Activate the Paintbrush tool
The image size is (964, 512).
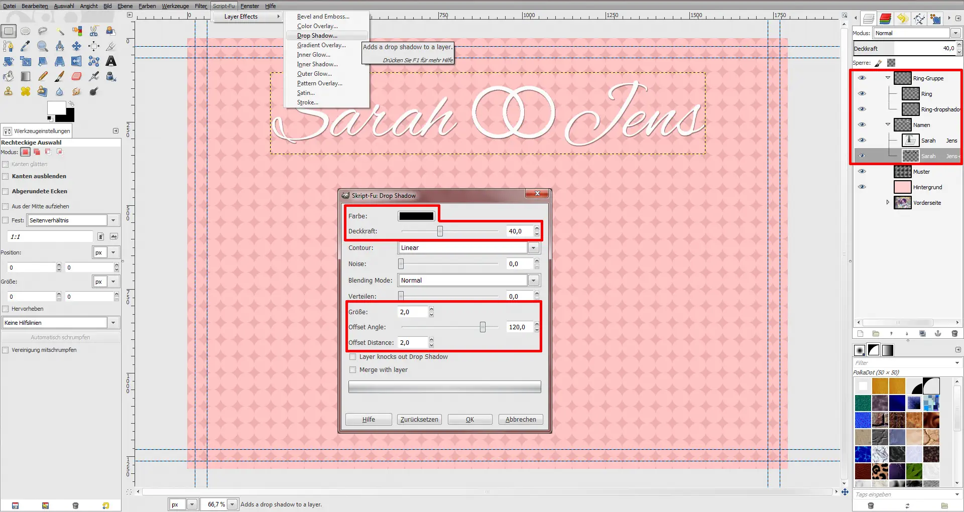pyautogui.click(x=60, y=76)
